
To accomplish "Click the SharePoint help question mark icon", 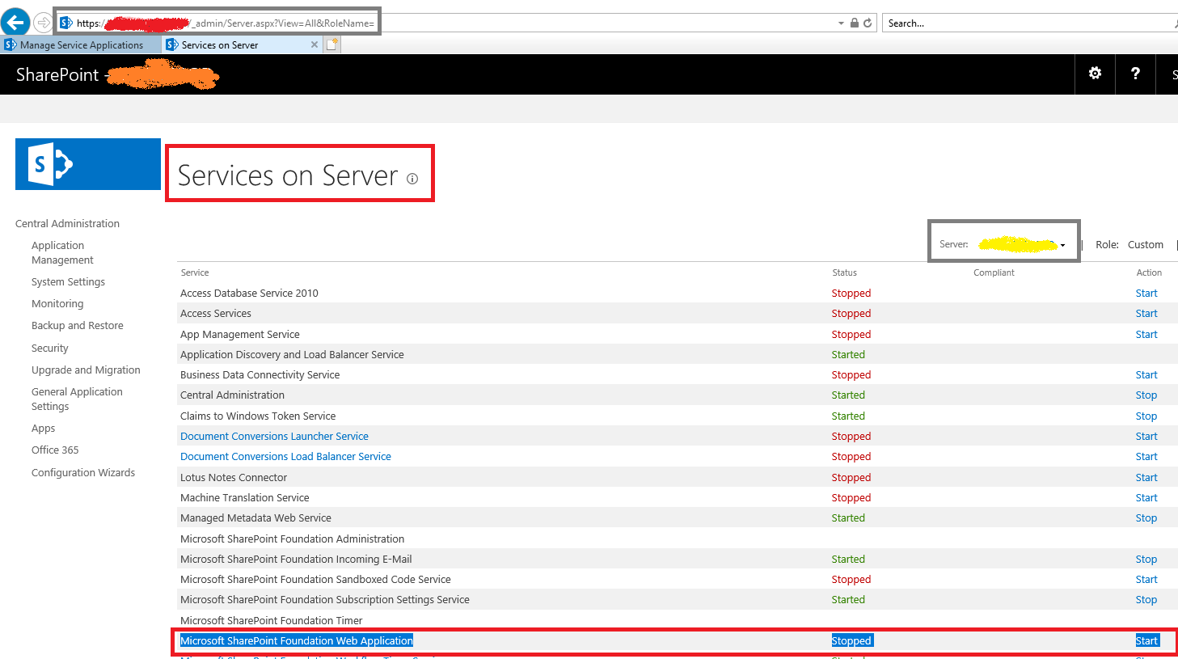I will 1135,74.
